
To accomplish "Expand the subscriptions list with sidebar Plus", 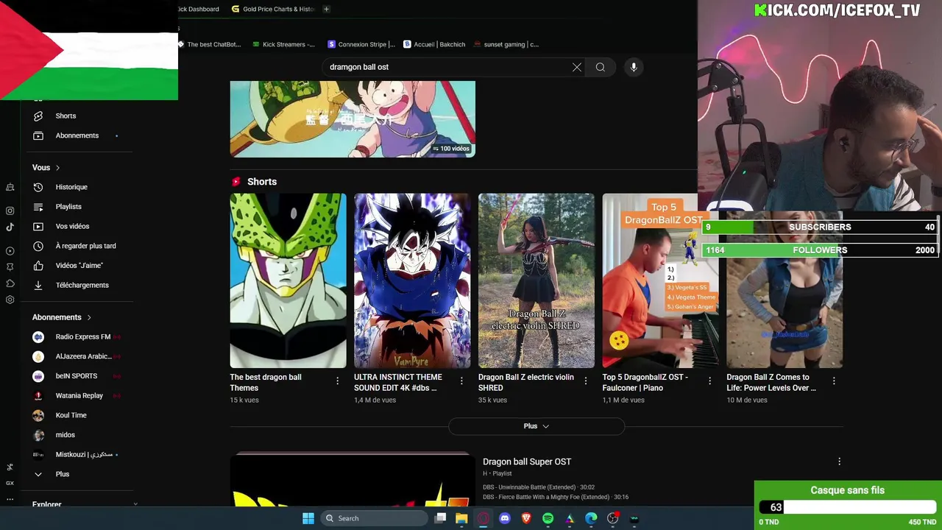I will point(62,474).
